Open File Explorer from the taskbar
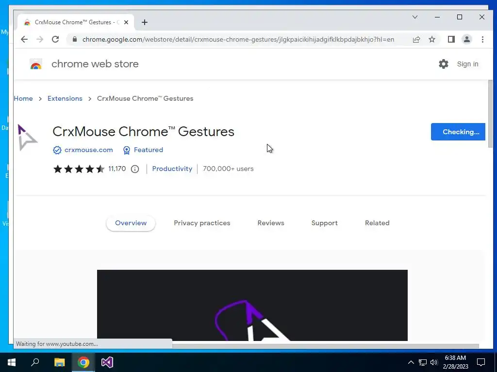This screenshot has width=497, height=372. (59, 362)
